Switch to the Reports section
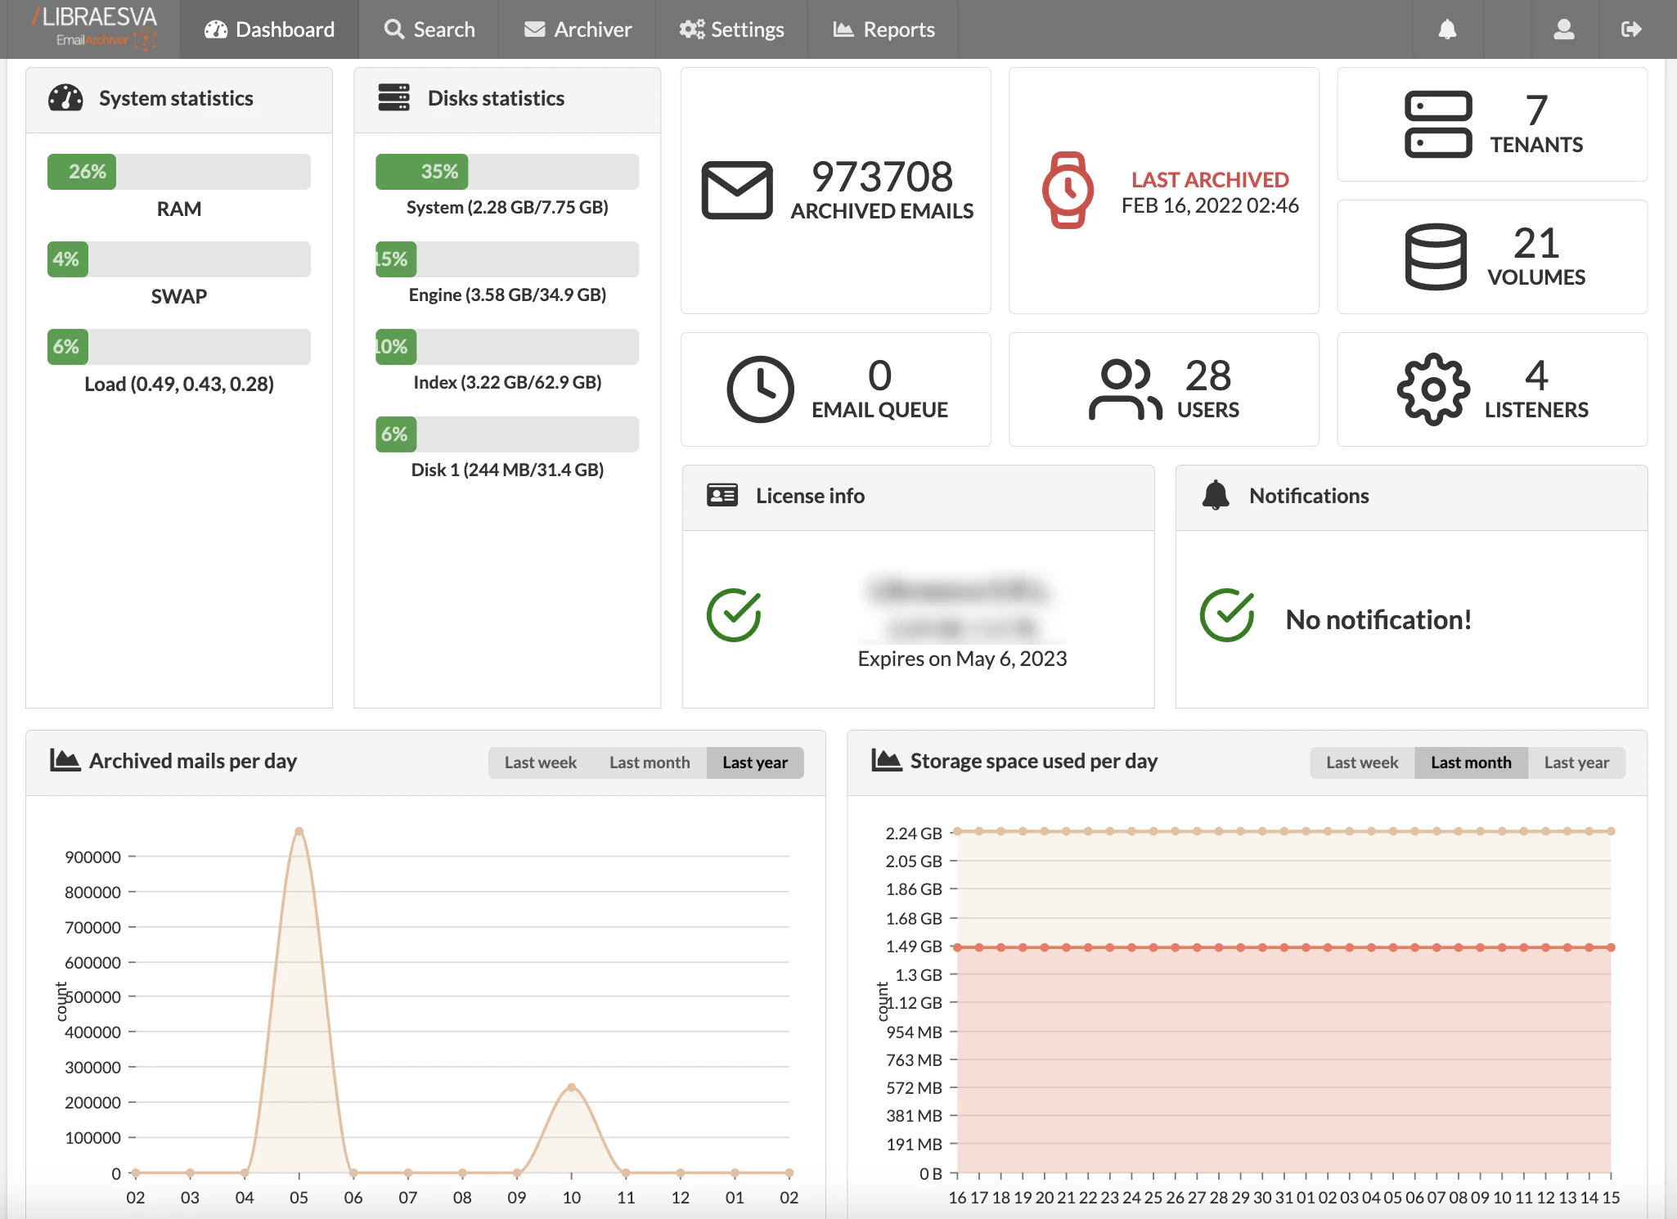This screenshot has height=1219, width=1677. [x=883, y=29]
